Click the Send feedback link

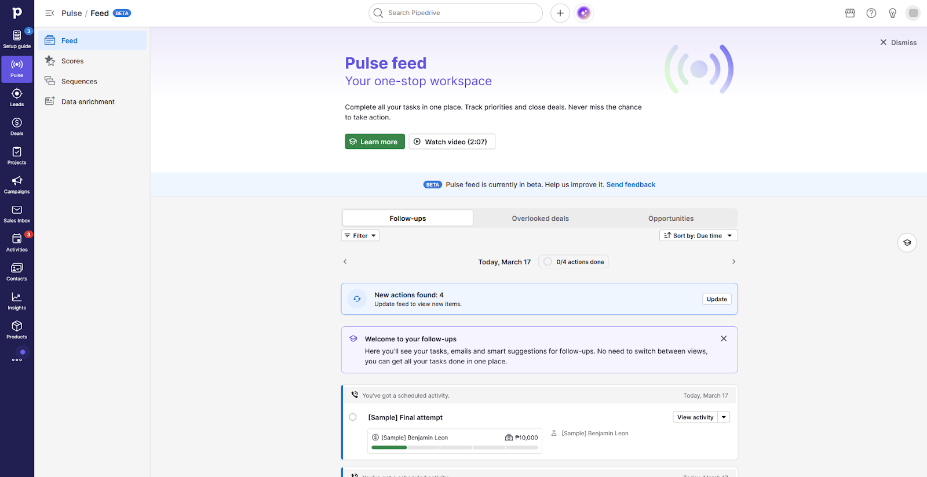(631, 184)
